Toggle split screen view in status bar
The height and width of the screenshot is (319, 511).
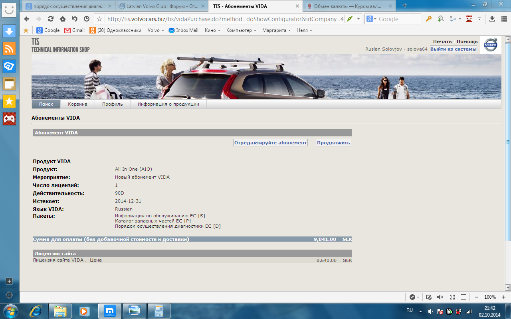[463, 297]
